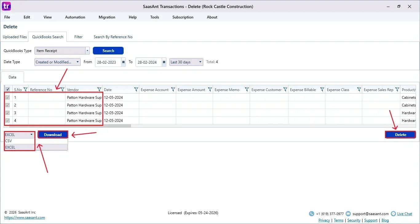The height and width of the screenshot is (224, 420).
Task: Open the https://www.saasant.com link
Action: click(25, 218)
